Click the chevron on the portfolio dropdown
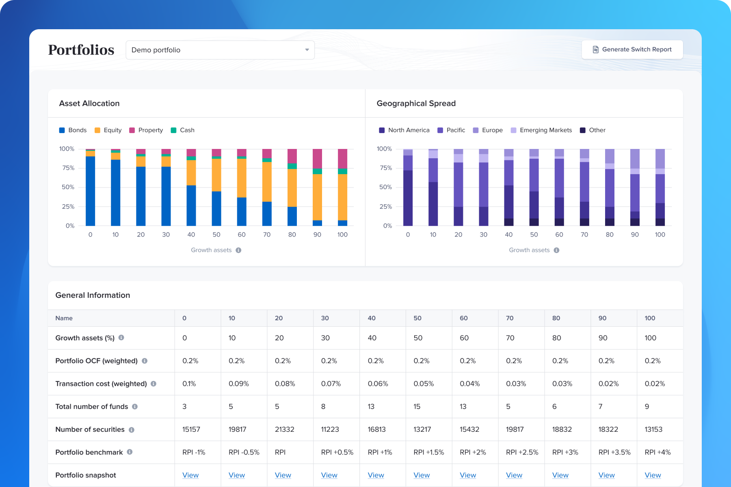 click(x=307, y=50)
